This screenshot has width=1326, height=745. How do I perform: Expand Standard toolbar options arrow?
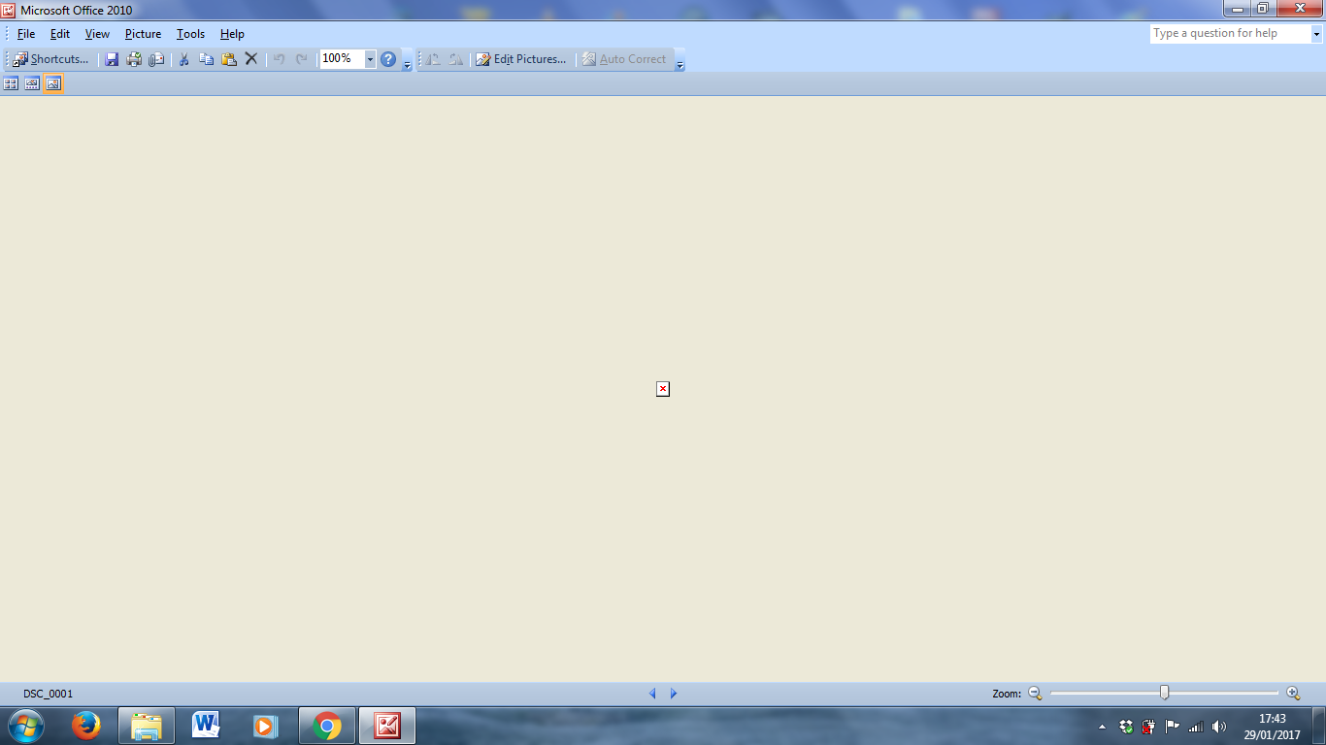click(x=407, y=60)
